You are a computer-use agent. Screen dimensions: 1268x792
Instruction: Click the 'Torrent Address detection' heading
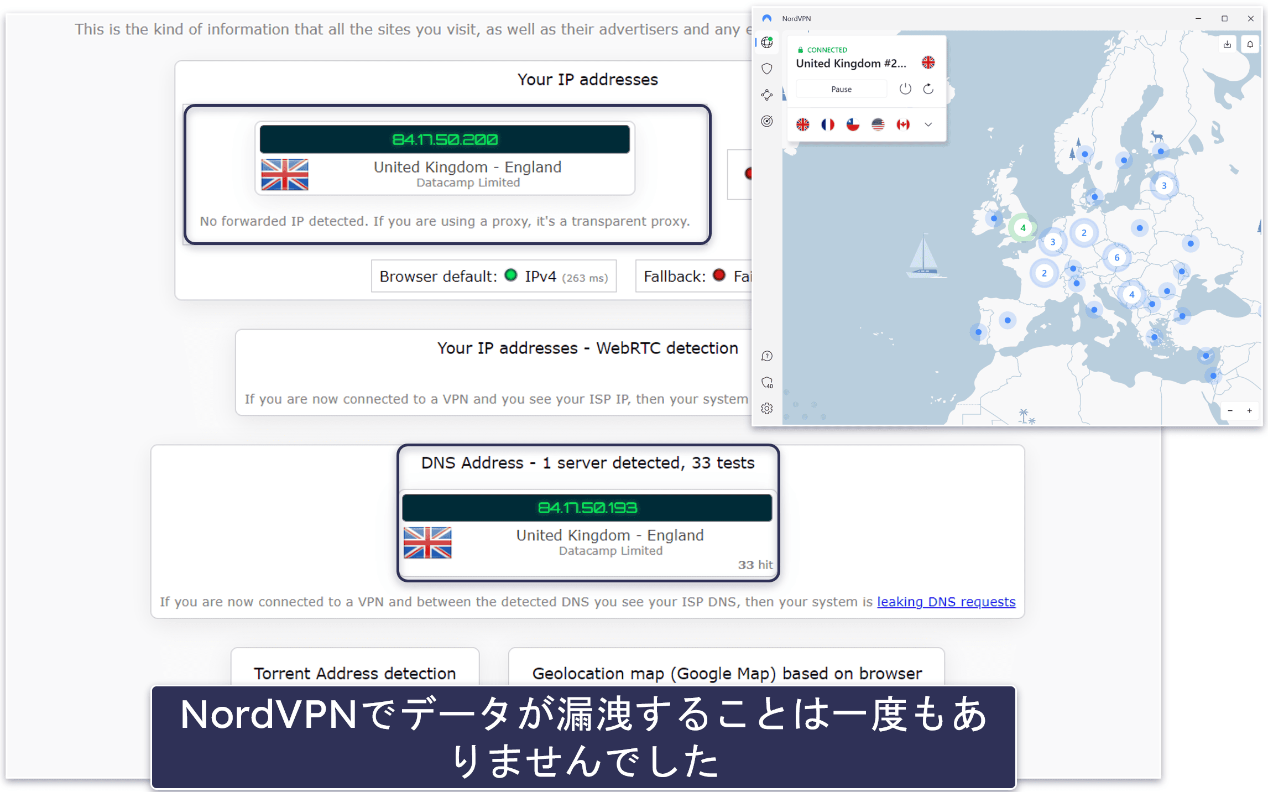(355, 674)
